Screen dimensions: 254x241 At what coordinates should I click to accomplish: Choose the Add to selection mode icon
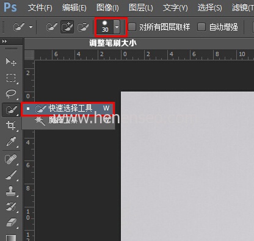click(x=67, y=27)
